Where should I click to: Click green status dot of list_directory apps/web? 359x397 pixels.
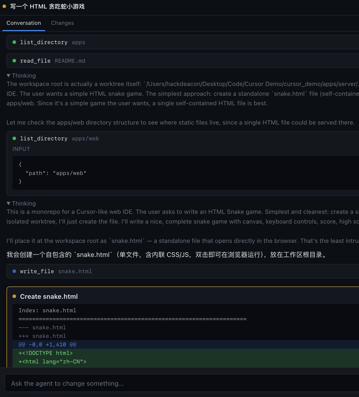pos(14,138)
